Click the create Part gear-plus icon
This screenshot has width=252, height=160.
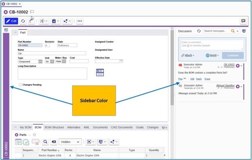(x=26, y=142)
